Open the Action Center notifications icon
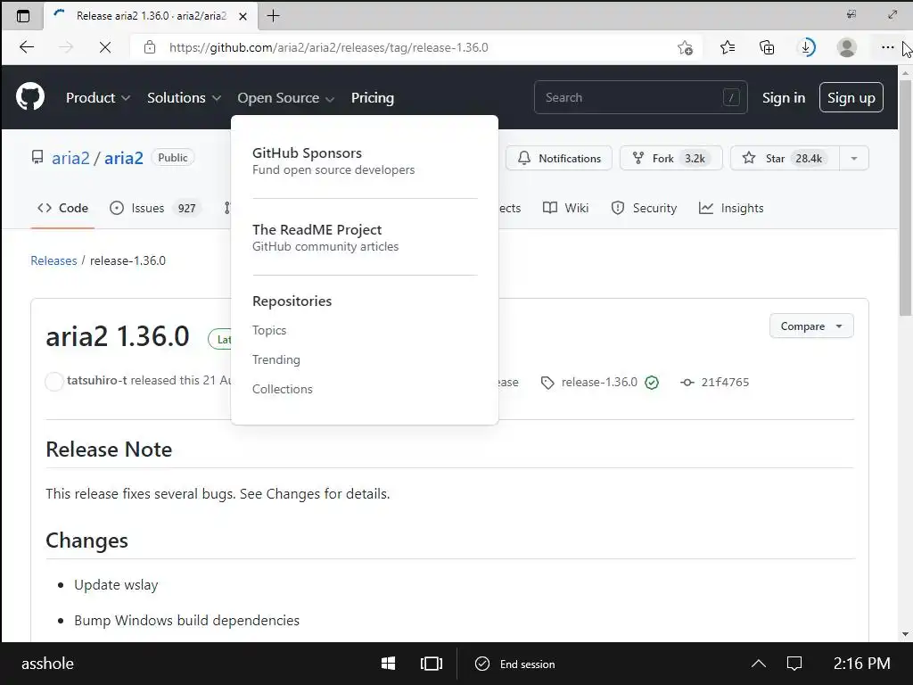The height and width of the screenshot is (685, 913). pyautogui.click(x=794, y=664)
